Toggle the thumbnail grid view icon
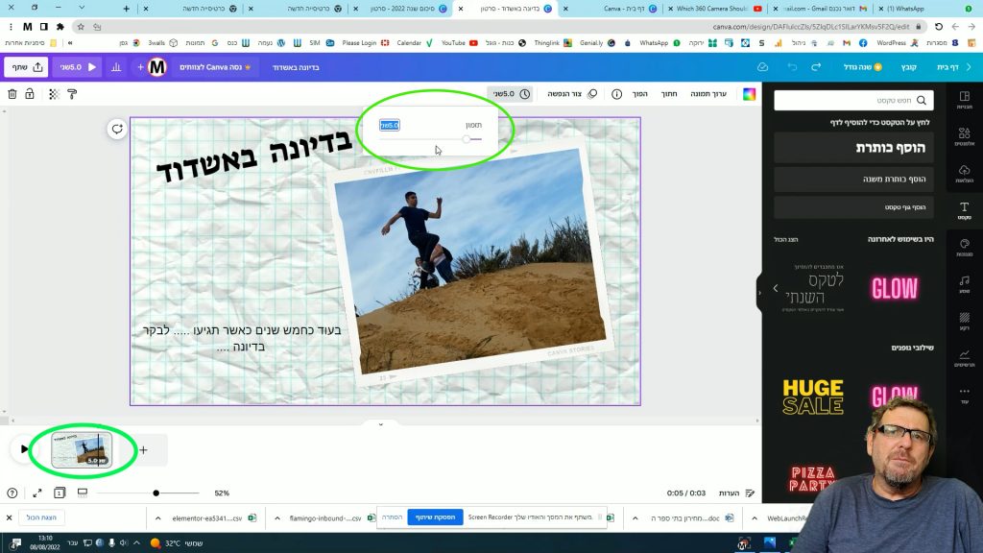Screen dimensions: 983x553 pos(83,493)
